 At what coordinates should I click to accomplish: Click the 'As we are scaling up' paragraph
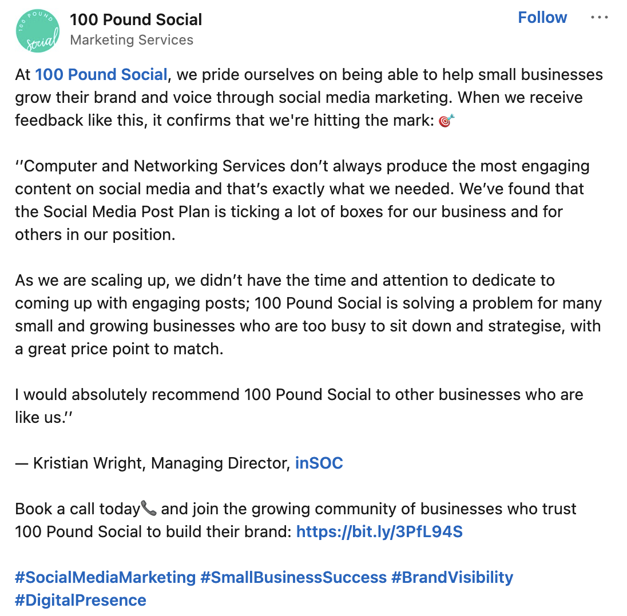tap(308, 314)
